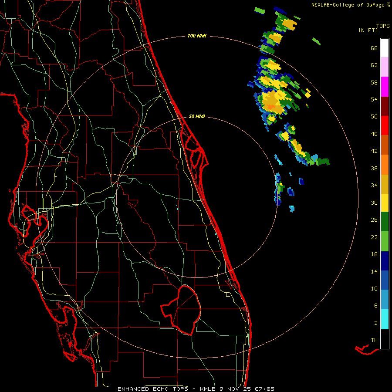Click the '[K FT]' units label
Image resolution: width=392 pixels, height=392 pixels.
[x=368, y=30]
